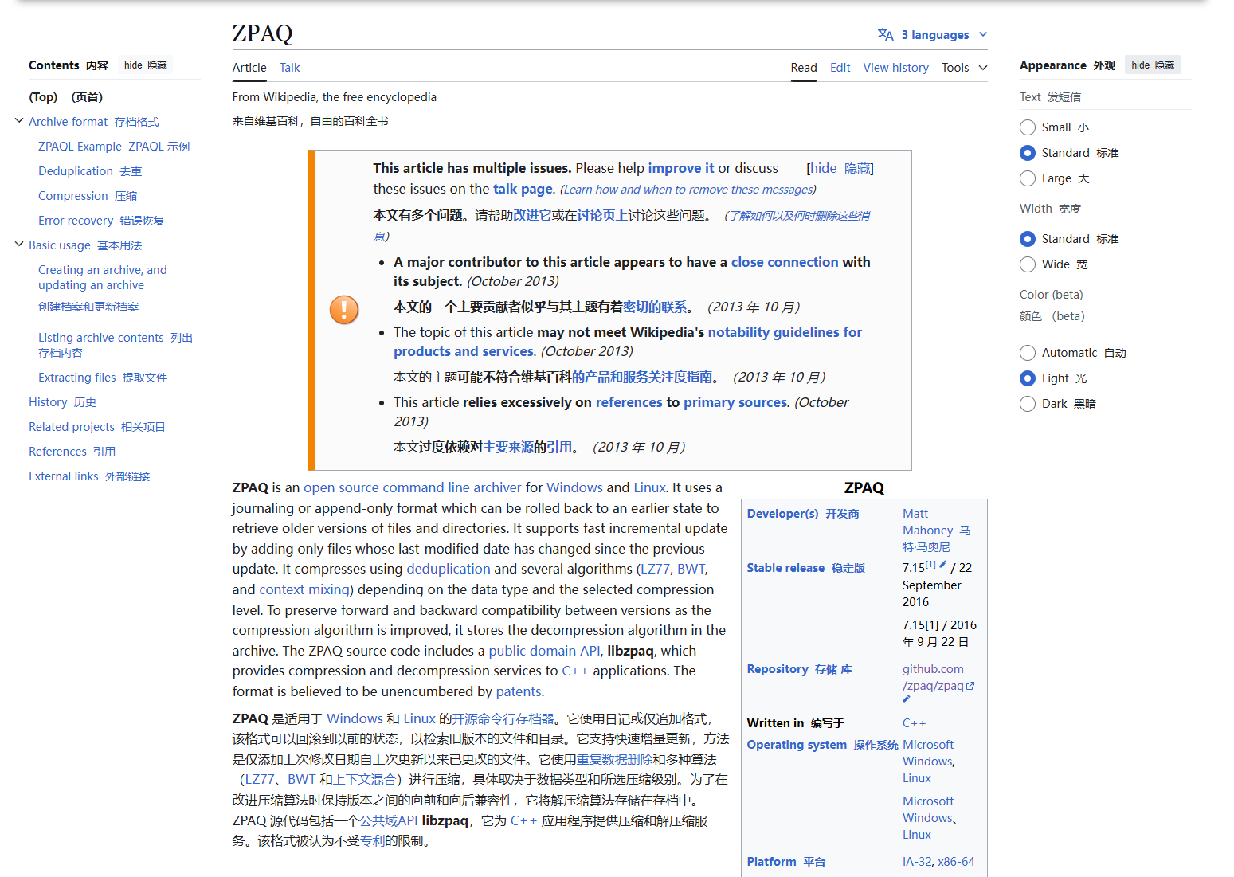Open the 'deduplication' link in article text
This screenshot has height=877, width=1234.
[x=449, y=569]
